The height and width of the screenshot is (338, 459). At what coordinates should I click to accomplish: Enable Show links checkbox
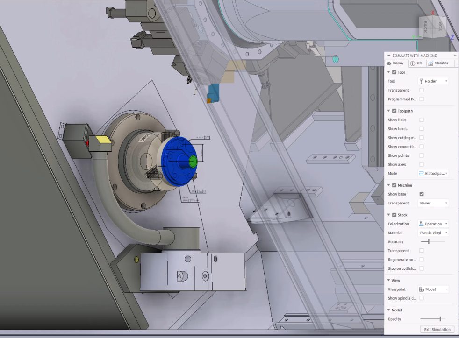[x=422, y=120]
